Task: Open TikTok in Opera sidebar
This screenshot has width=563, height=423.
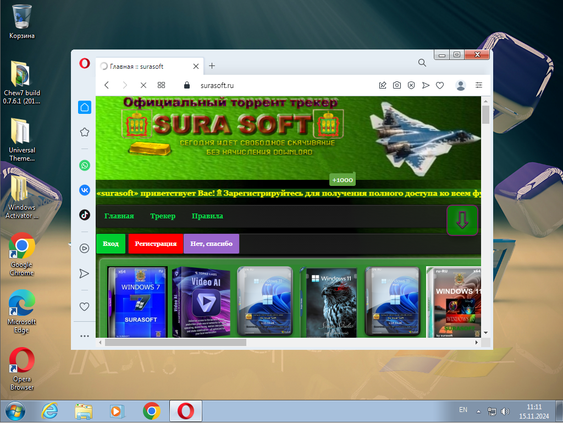Action: [84, 215]
